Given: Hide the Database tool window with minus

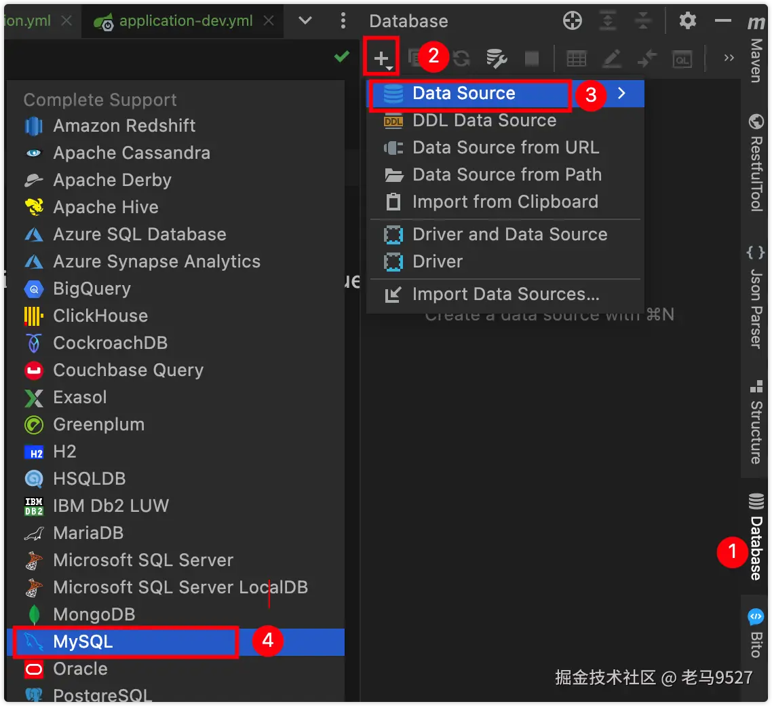Looking at the screenshot, I should point(722,20).
